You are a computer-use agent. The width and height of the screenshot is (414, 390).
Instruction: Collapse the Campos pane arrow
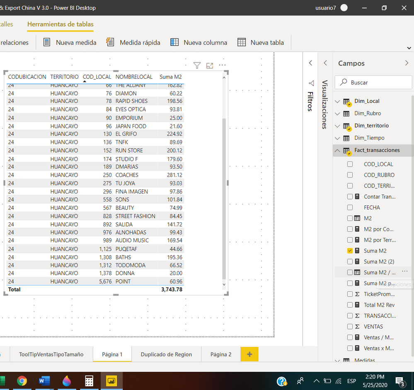point(407,63)
